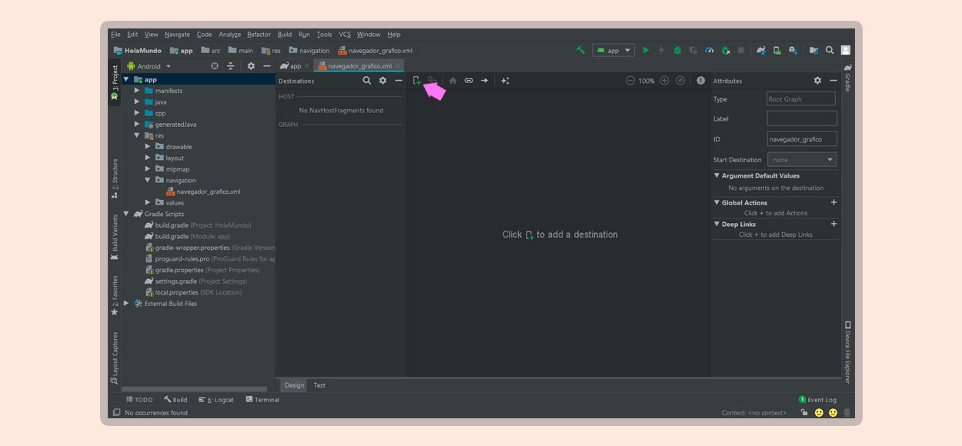Click the Assign Start Destination home icon

453,81
